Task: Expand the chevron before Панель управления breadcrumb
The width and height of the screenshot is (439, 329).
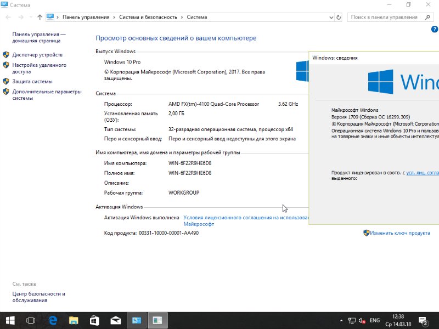Action: click(x=58, y=18)
